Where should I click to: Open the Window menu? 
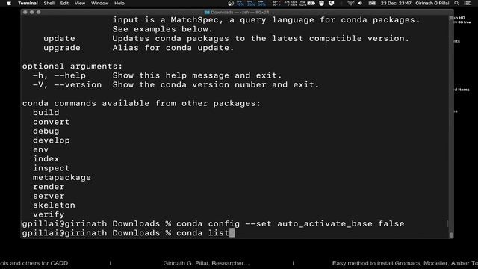click(x=99, y=3)
